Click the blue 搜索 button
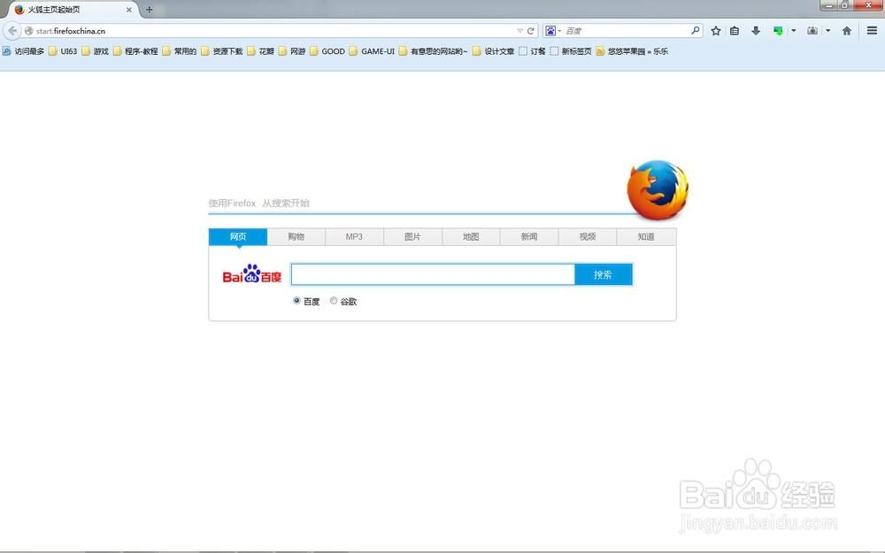The height and width of the screenshot is (553, 885). (603, 275)
